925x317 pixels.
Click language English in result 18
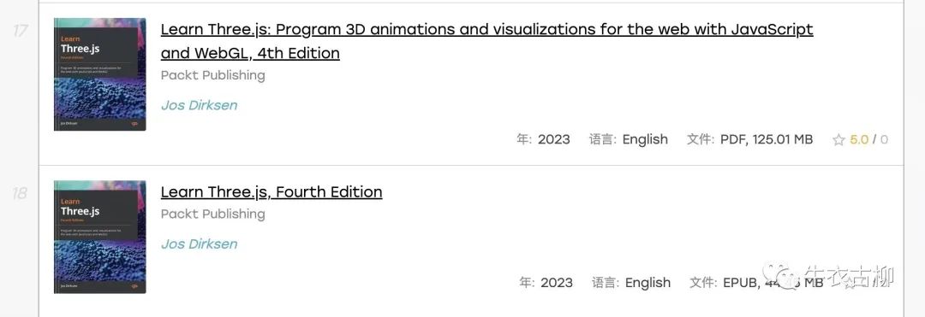point(647,283)
